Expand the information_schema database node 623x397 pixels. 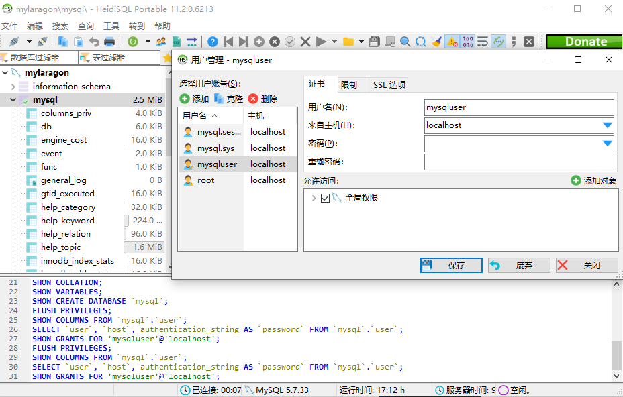(13, 87)
